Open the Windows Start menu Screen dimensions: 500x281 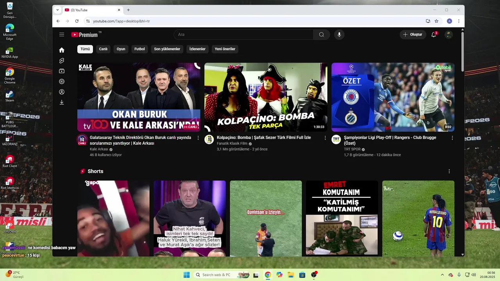pos(187,275)
